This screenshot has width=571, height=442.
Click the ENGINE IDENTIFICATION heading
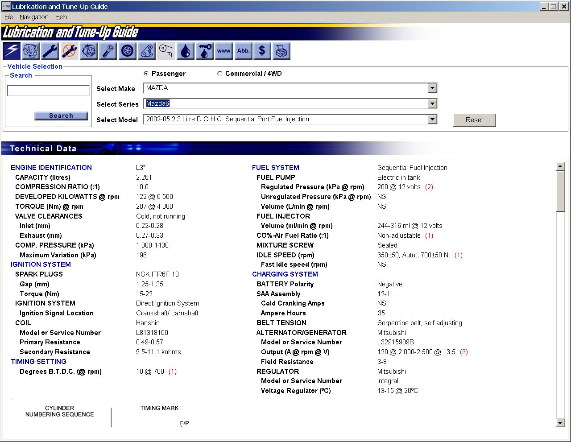(51, 168)
